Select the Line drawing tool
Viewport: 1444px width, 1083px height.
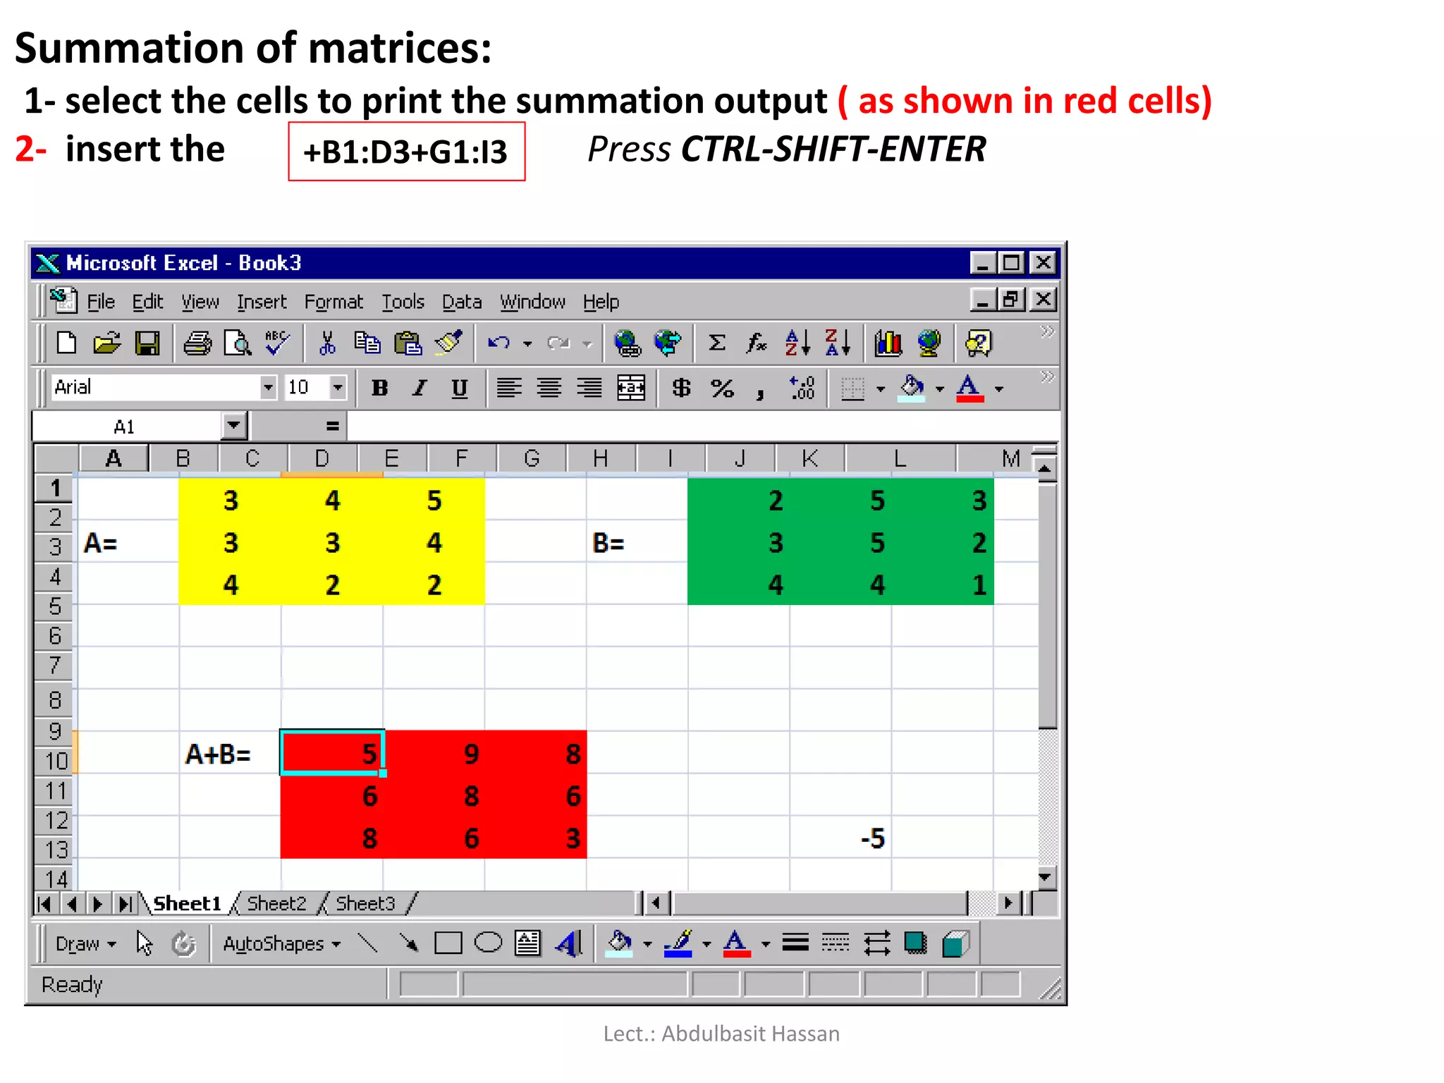pos(367,943)
